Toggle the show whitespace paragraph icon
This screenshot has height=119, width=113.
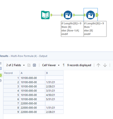pyautogui.click(x=64, y=65)
